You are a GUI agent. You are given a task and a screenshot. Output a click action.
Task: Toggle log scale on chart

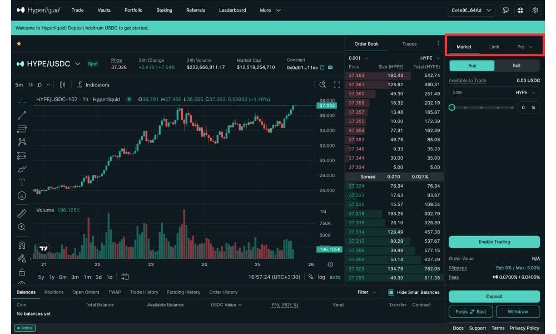[x=321, y=277]
